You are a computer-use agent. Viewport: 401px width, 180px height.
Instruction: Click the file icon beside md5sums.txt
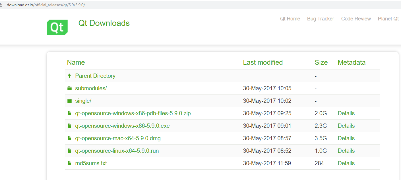point(69,163)
